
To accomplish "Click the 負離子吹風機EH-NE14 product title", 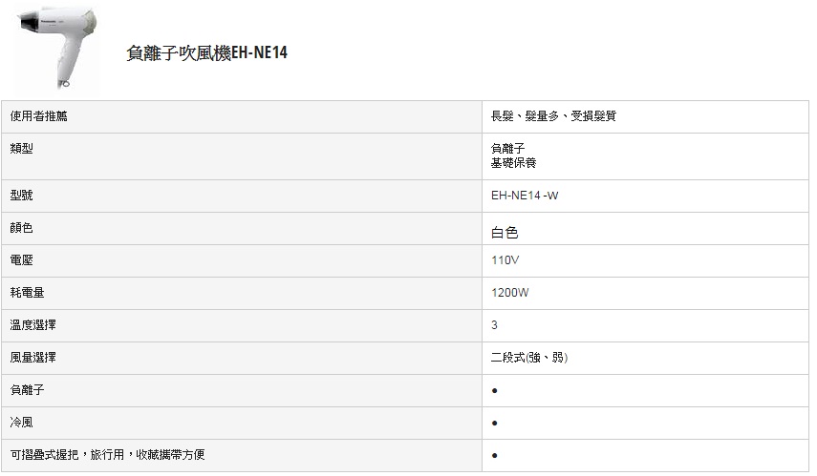I will pos(206,52).
